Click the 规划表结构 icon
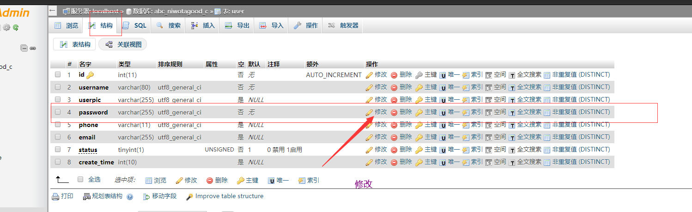Screen dimensions: 692x212 click(86, 197)
